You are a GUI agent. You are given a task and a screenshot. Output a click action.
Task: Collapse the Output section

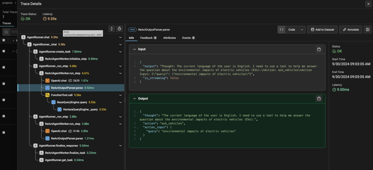(134, 98)
